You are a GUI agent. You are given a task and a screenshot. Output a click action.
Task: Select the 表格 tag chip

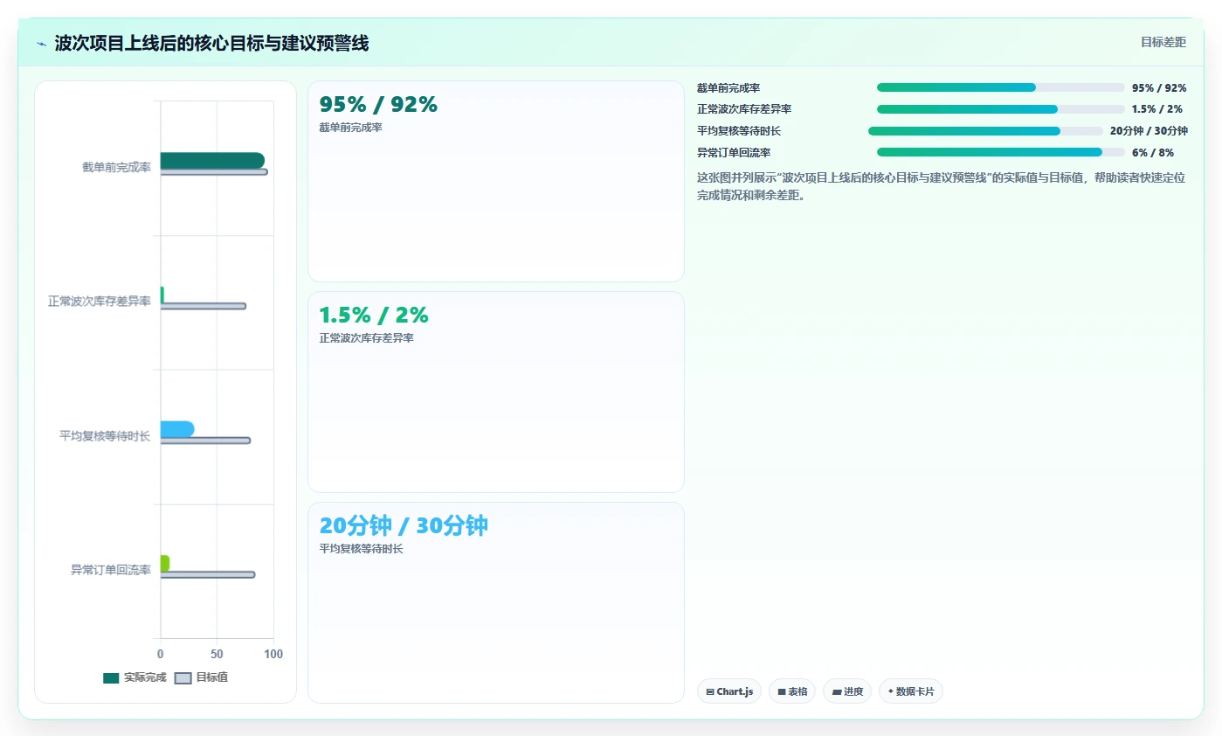[792, 691]
